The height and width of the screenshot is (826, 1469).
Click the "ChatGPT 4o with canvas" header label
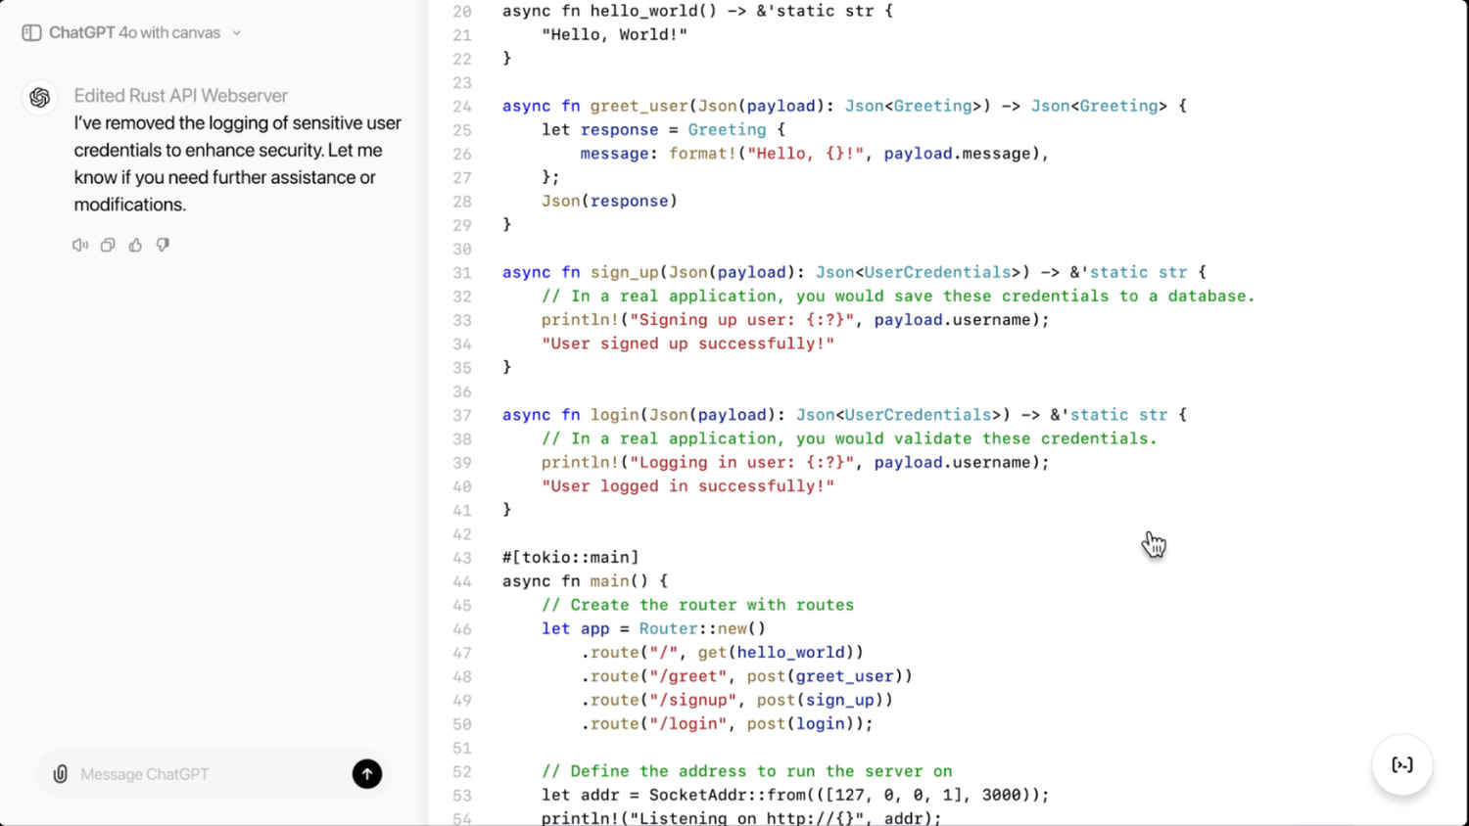coord(132,31)
